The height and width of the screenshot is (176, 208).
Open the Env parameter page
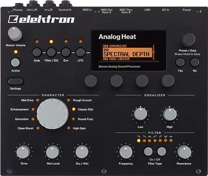pyautogui.click(x=66, y=53)
